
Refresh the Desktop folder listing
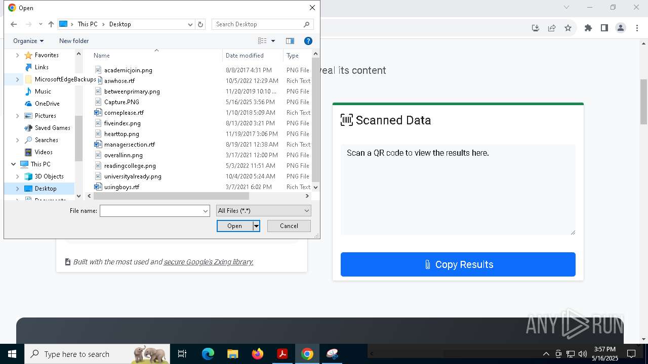(200, 24)
